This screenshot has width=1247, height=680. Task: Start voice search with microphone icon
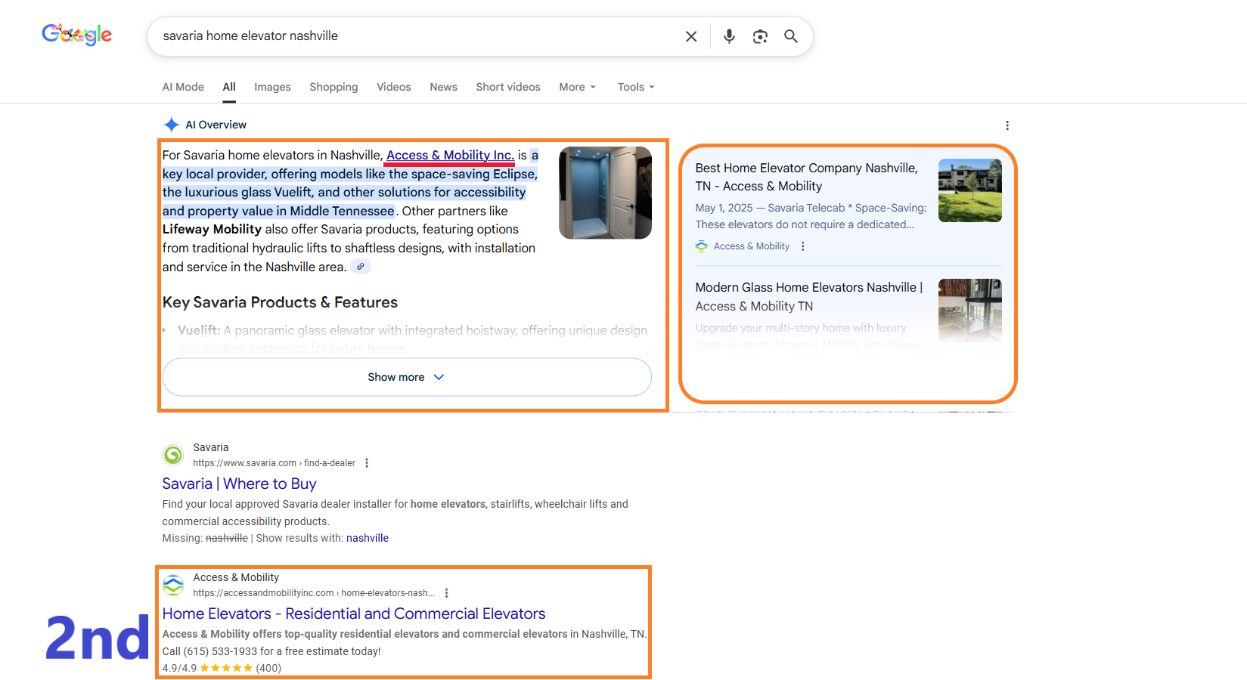click(x=729, y=36)
